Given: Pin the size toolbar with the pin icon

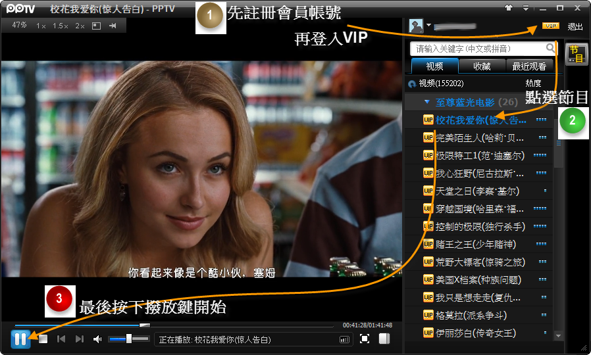Looking at the screenshot, I should (113, 26).
